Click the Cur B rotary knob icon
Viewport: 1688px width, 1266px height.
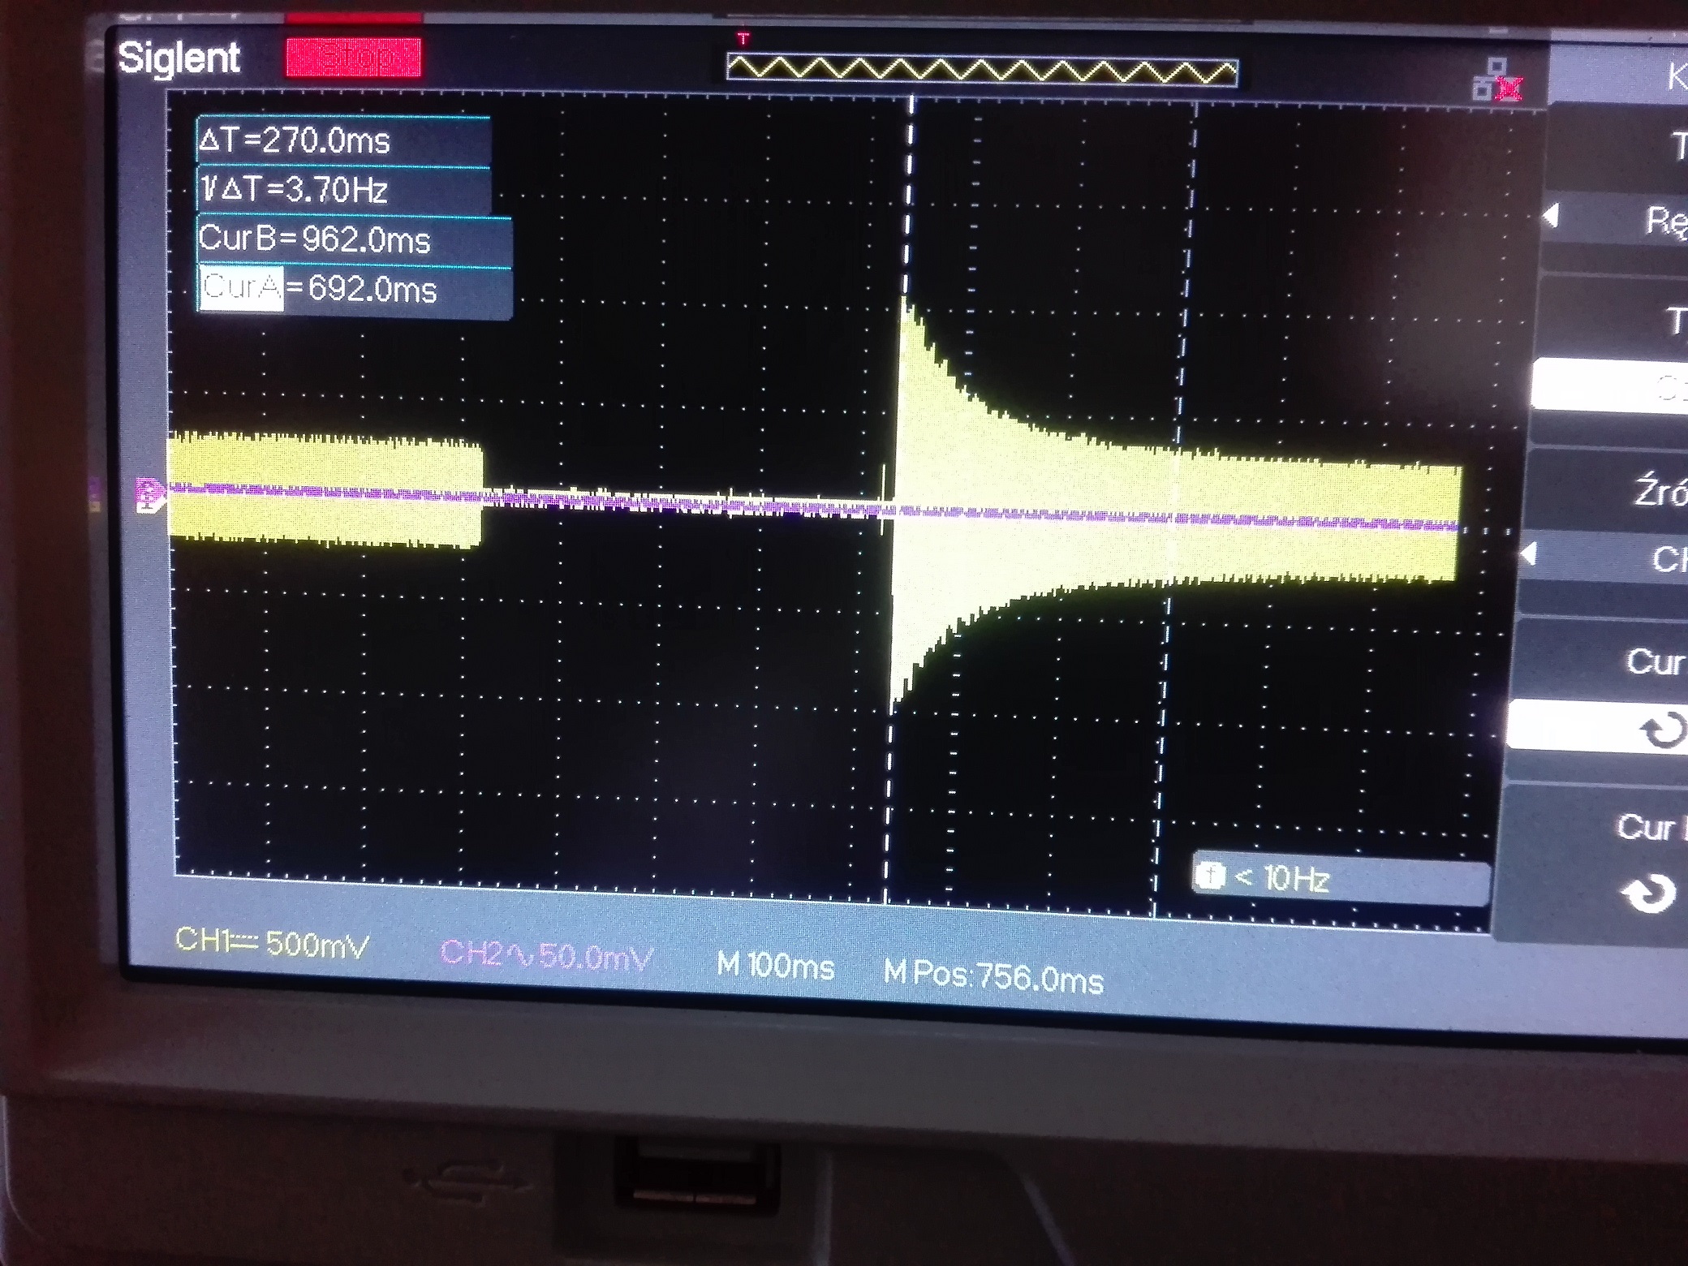coord(1647,894)
